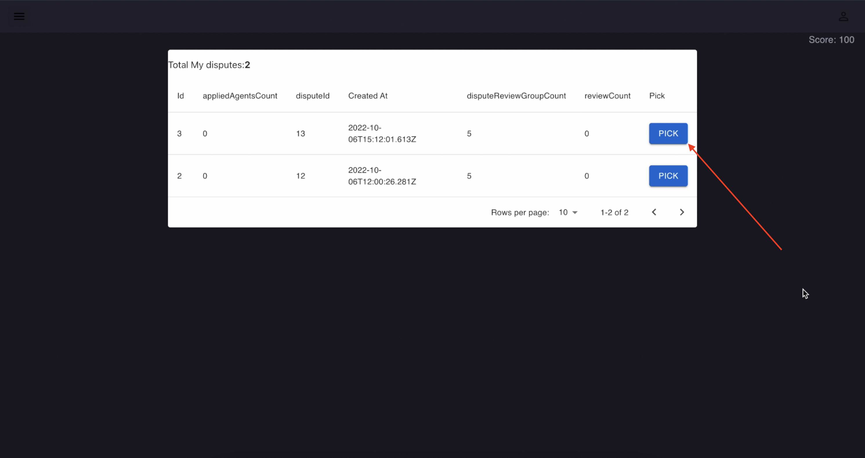Pick the dispute with Id 2
The width and height of the screenshot is (865, 458).
[668, 176]
